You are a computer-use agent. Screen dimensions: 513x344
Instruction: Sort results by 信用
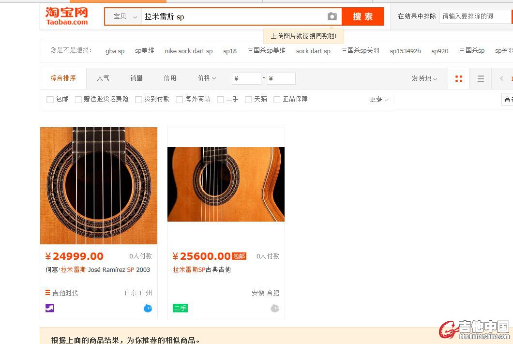[x=170, y=78]
